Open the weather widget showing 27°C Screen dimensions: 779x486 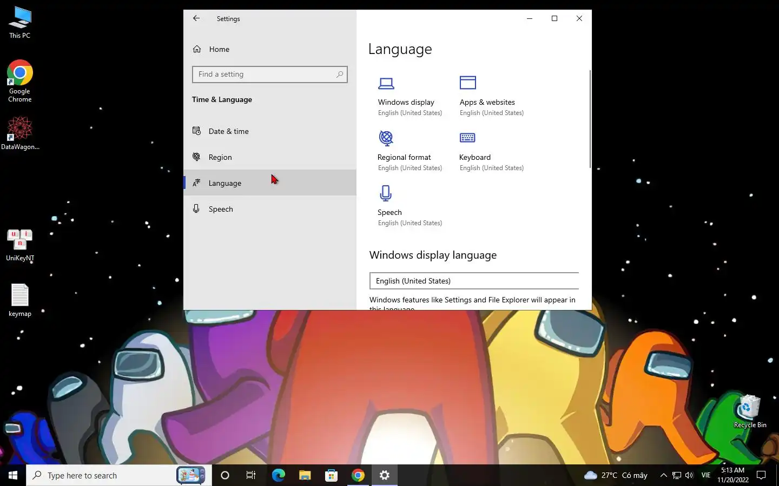tap(616, 475)
